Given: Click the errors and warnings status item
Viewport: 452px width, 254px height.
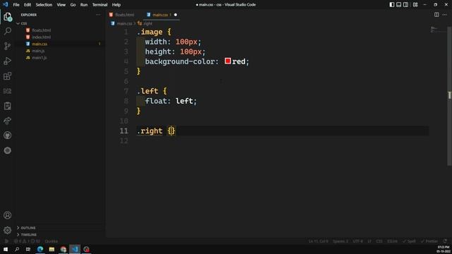Looking at the screenshot, I should [x=27, y=241].
